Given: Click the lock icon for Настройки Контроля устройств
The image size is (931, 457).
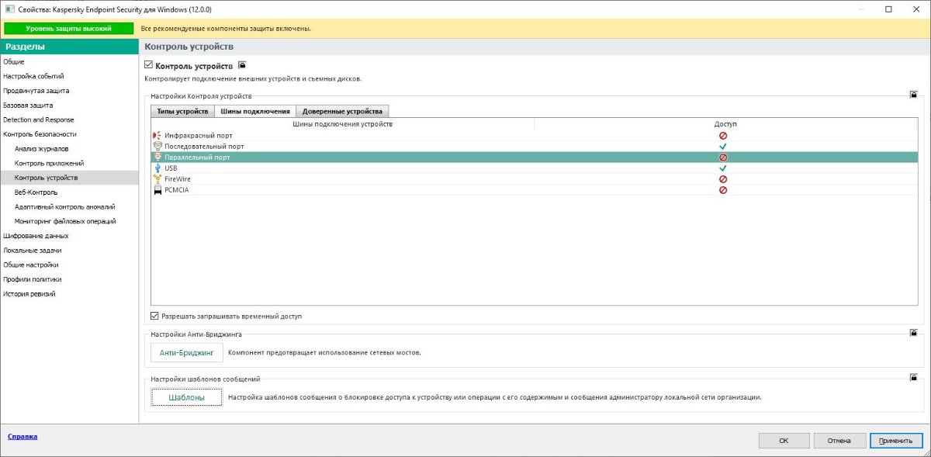Looking at the screenshot, I should pos(914,95).
